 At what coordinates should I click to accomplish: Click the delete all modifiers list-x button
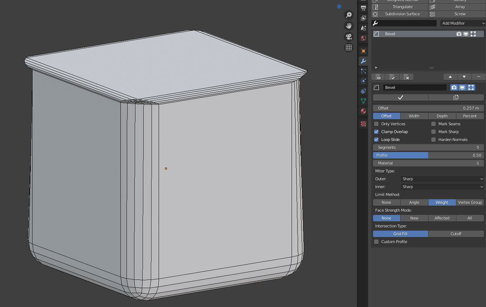coord(406,77)
